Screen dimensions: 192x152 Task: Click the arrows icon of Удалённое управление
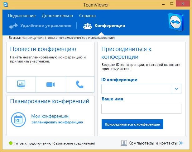tap(13, 26)
